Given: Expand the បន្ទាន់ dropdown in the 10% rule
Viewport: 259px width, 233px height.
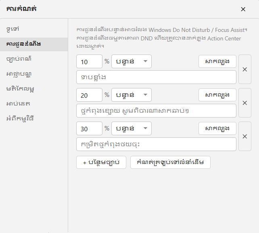Looking at the screenshot, I should pyautogui.click(x=132, y=61).
